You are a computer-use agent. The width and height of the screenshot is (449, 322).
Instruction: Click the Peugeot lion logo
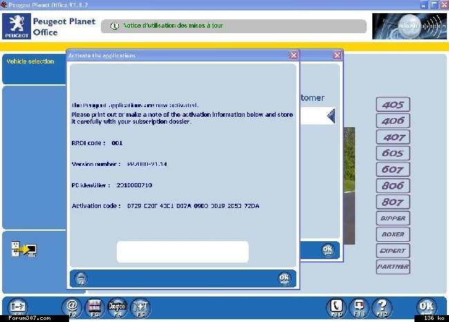[x=17, y=26]
